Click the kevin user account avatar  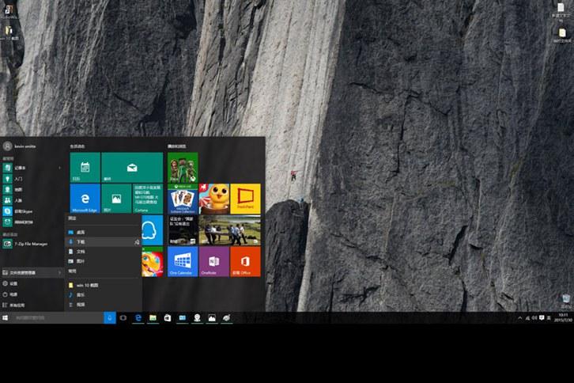point(7,146)
